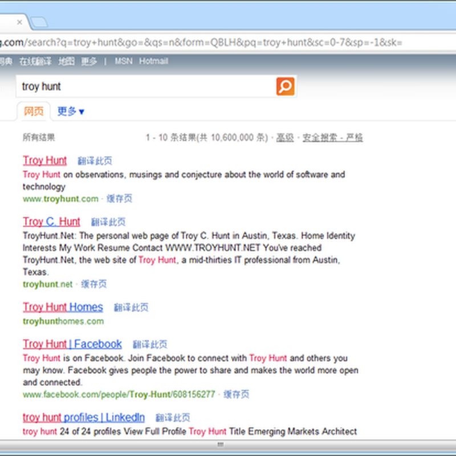This screenshot has height=456, width=456.
Task: Open 'troy hunt profiles | LinkedIn' result
Action: point(84,418)
